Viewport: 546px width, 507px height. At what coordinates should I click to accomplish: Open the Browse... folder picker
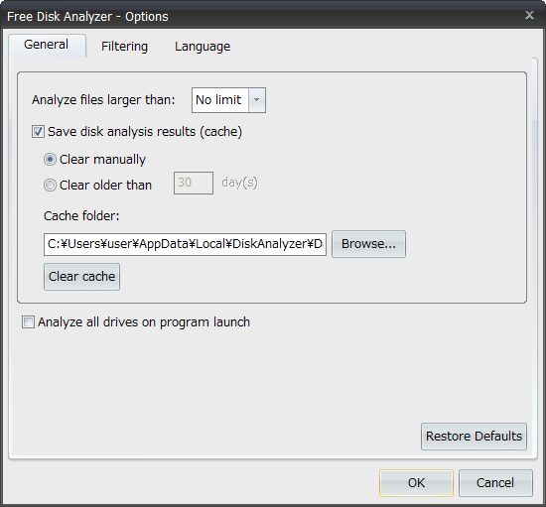(368, 244)
